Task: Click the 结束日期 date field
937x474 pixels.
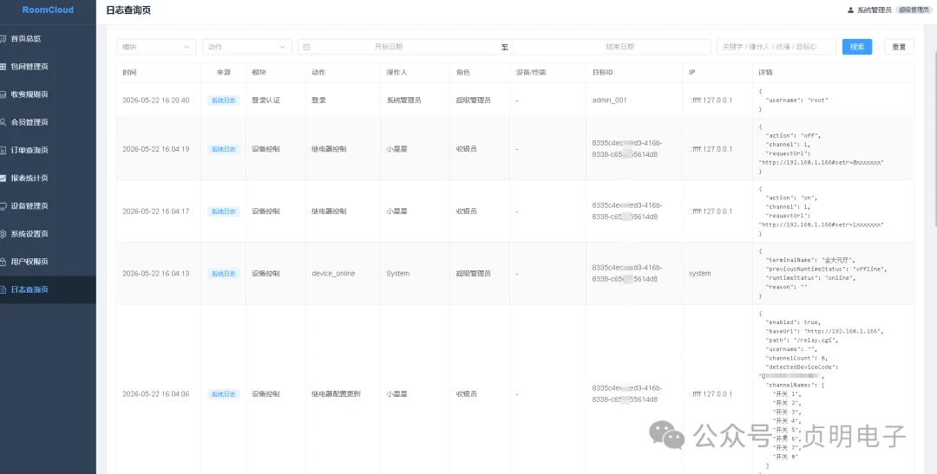Action: tap(619, 47)
